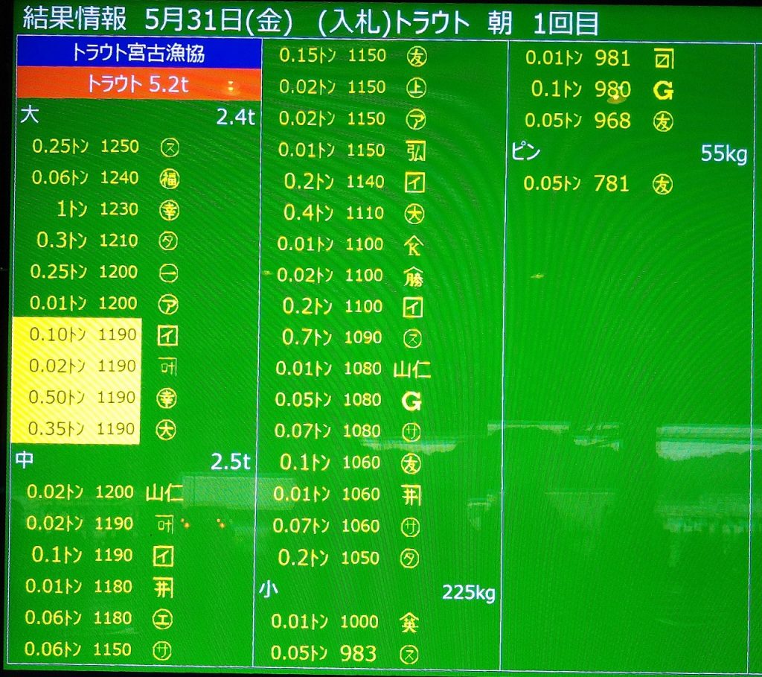The height and width of the screenshot is (677, 762).
Task: Select the 勝 symbol beside 0.02トン 1100
Action: [x=413, y=276]
